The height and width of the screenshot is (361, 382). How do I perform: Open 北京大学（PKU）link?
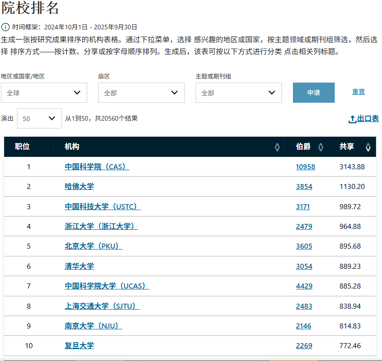click(x=94, y=246)
